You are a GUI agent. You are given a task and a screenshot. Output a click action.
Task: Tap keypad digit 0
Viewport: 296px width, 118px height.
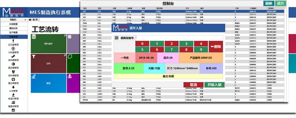[x=143, y=44]
